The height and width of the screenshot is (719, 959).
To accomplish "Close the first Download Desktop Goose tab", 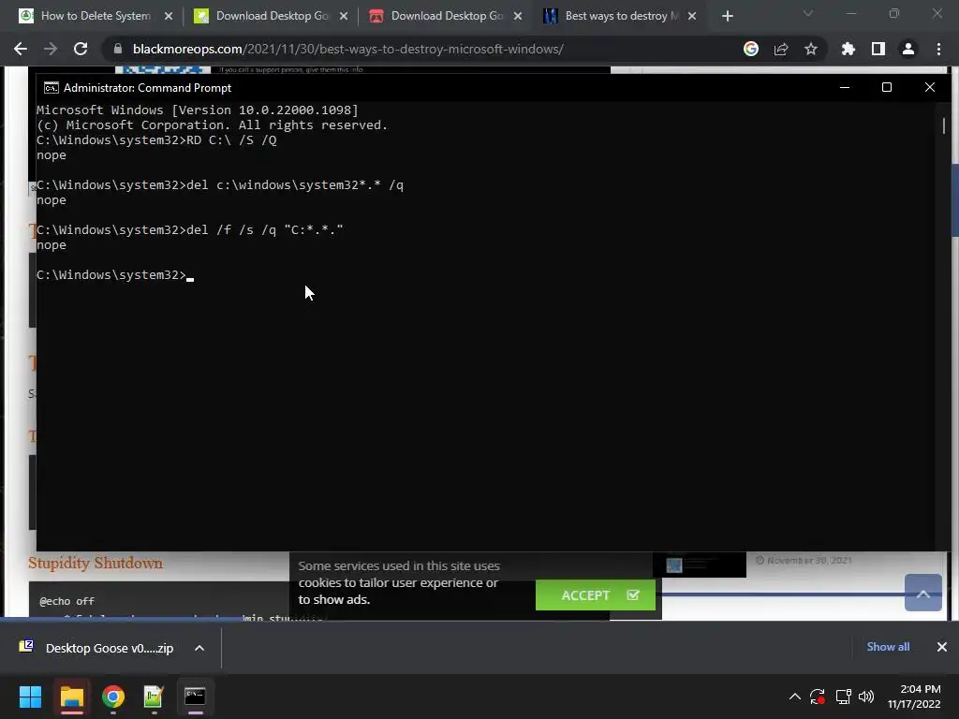I will (x=344, y=16).
